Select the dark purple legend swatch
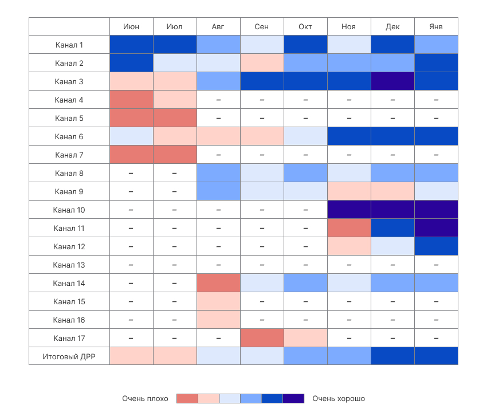The width and height of the screenshot is (487, 420). [293, 399]
